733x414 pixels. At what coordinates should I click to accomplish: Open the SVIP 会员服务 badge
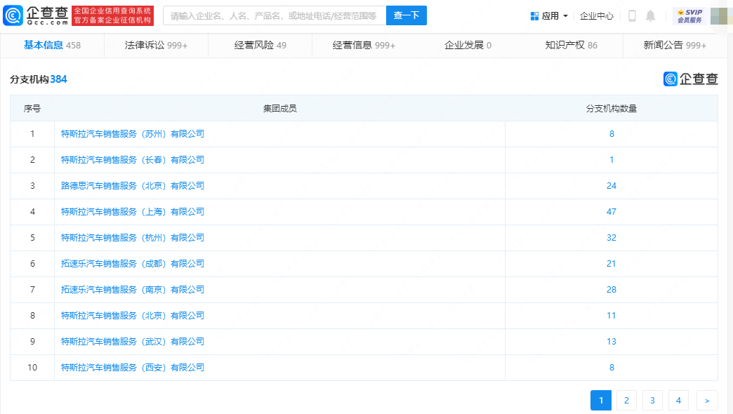point(690,16)
